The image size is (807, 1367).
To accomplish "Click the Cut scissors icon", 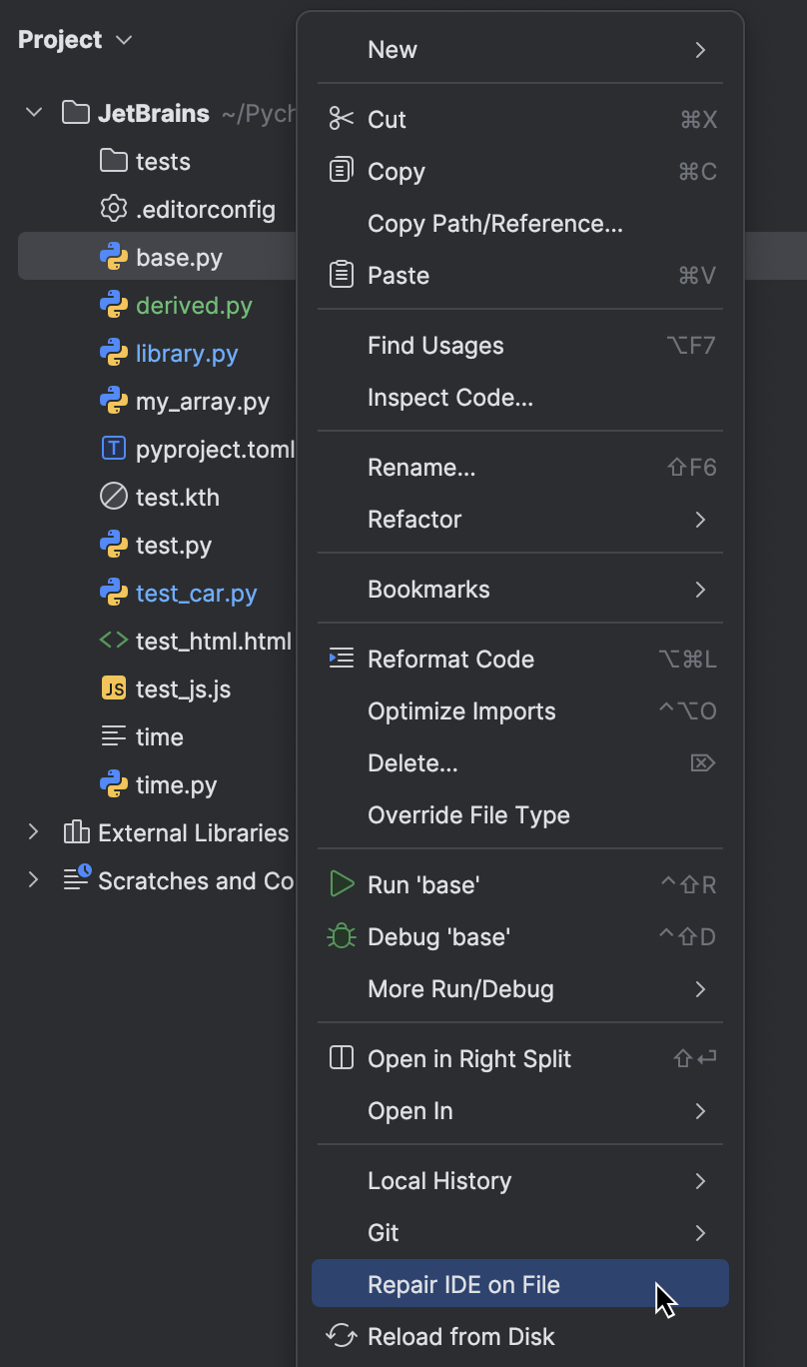I will [x=342, y=119].
